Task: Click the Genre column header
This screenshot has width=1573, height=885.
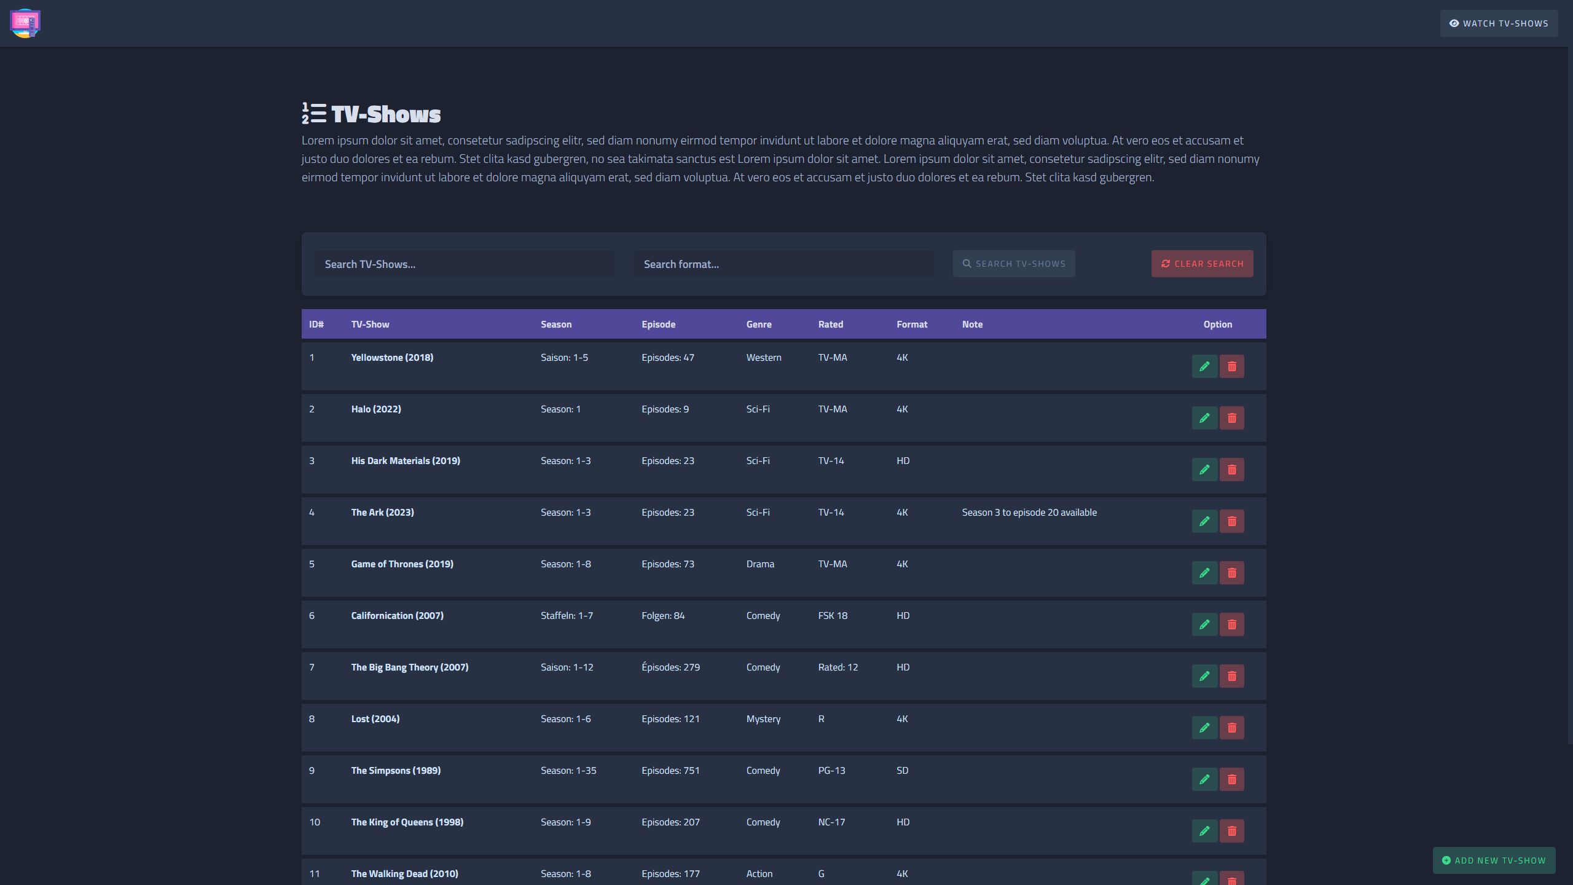Action: [758, 324]
